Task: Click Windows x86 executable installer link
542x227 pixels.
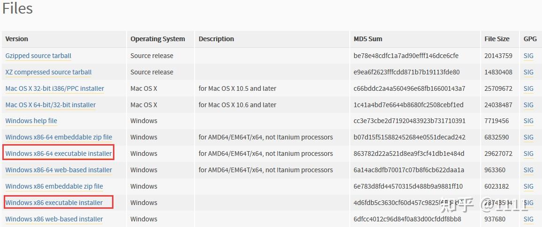Action: 54,203
